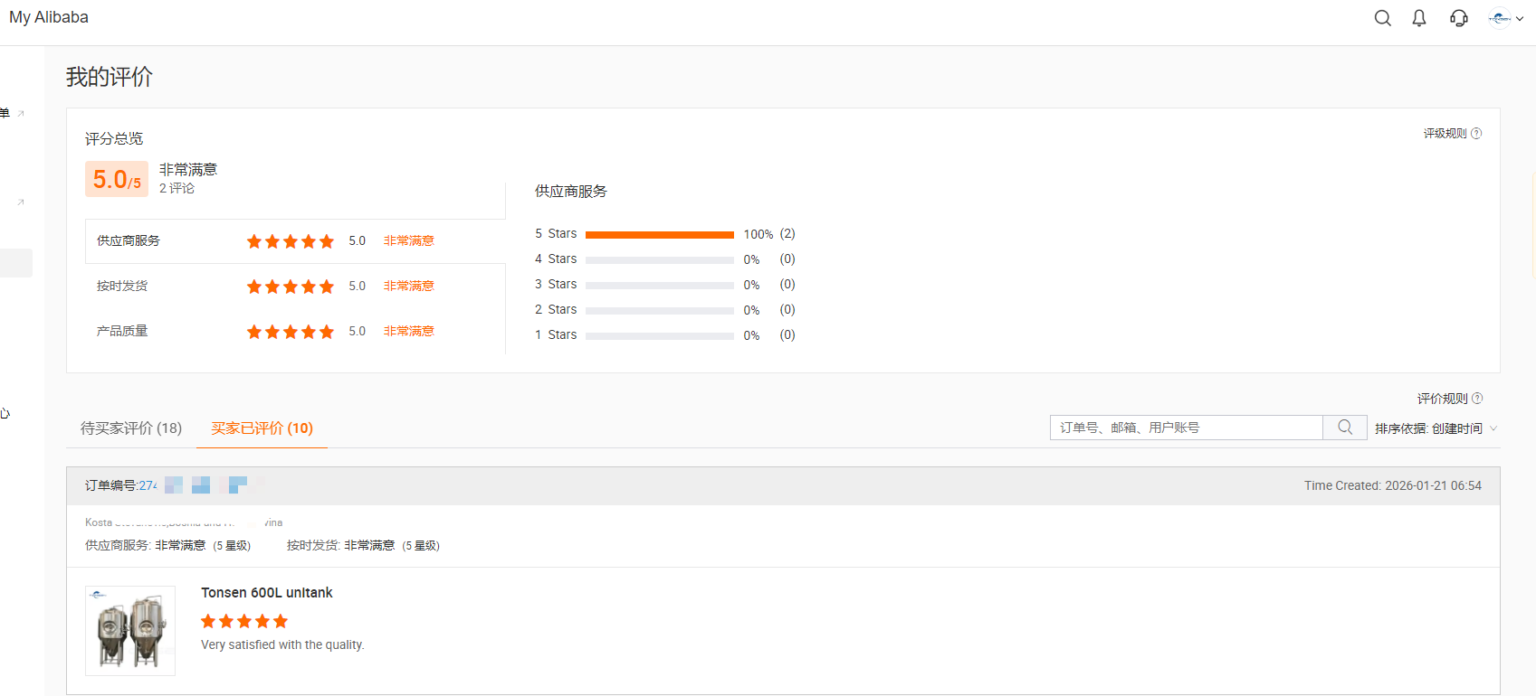Click help icon next to 评价规则

[x=1477, y=399]
